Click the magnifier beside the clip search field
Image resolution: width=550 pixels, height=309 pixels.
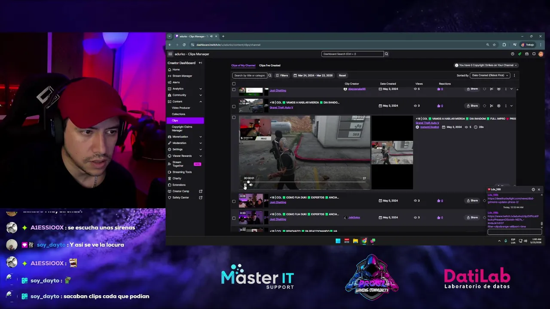tap(270, 76)
